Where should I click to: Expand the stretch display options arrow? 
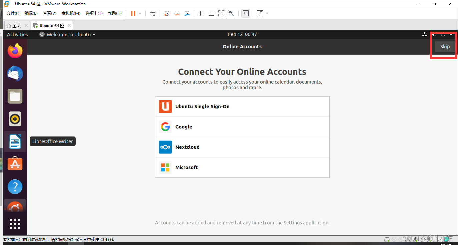[267, 13]
